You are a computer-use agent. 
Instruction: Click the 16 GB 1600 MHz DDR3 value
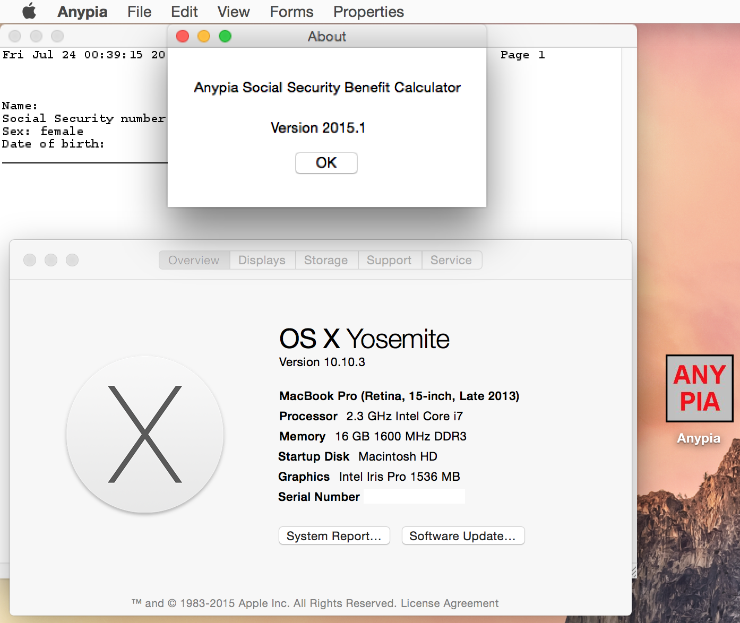[401, 436]
